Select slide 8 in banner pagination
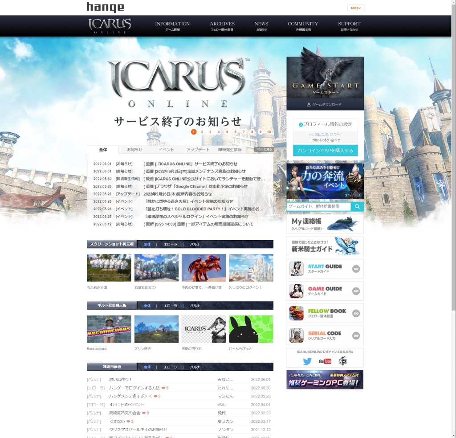Screen dimensions: 456x438 (252, 132)
